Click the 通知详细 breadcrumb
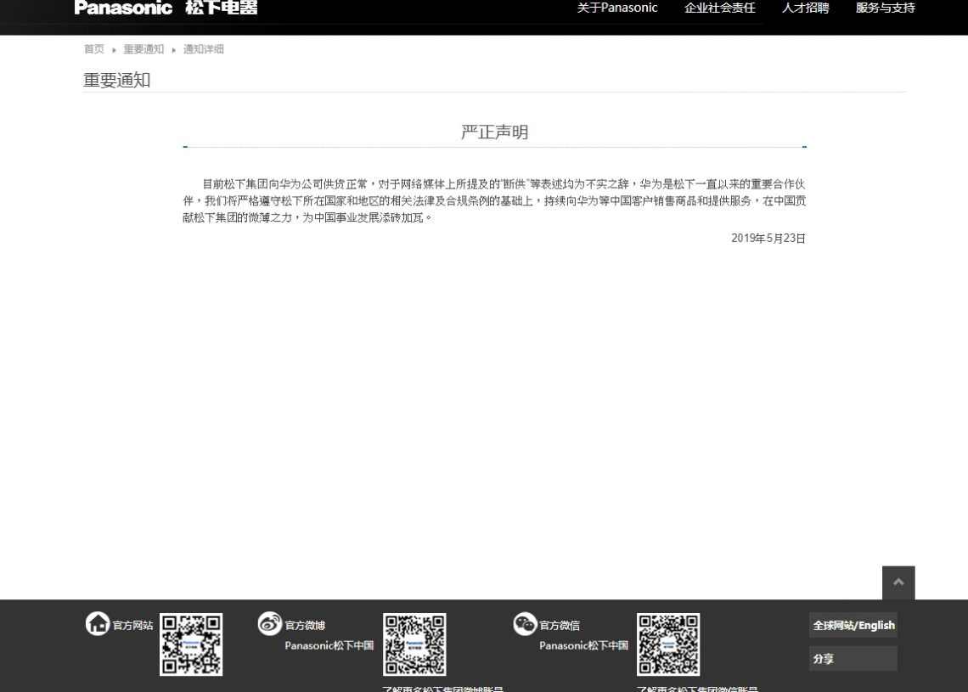This screenshot has width=968, height=692. 203,49
